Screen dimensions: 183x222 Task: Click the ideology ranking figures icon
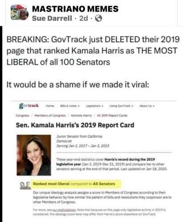25,185
